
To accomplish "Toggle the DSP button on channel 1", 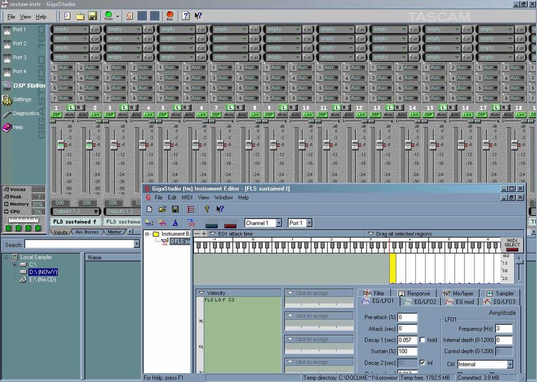I will (x=56, y=115).
